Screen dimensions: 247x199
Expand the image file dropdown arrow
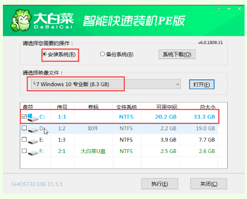pos(177,84)
